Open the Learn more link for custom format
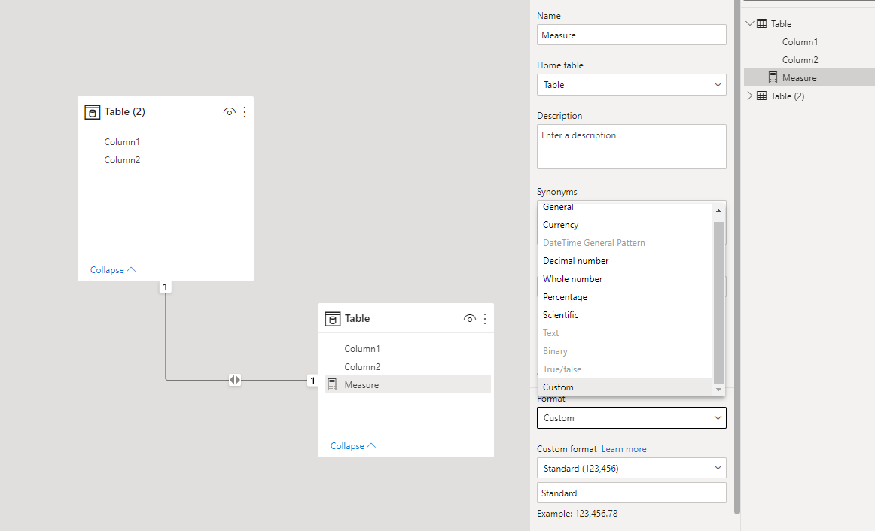This screenshot has width=875, height=531. (624, 449)
